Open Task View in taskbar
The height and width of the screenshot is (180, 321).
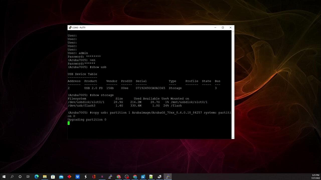(x=28, y=177)
